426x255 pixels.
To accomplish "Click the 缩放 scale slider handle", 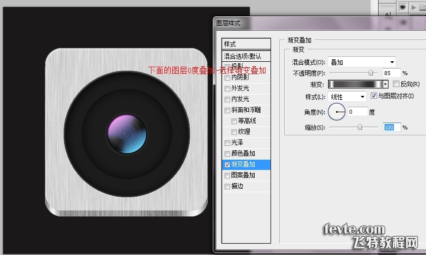I will (360, 127).
